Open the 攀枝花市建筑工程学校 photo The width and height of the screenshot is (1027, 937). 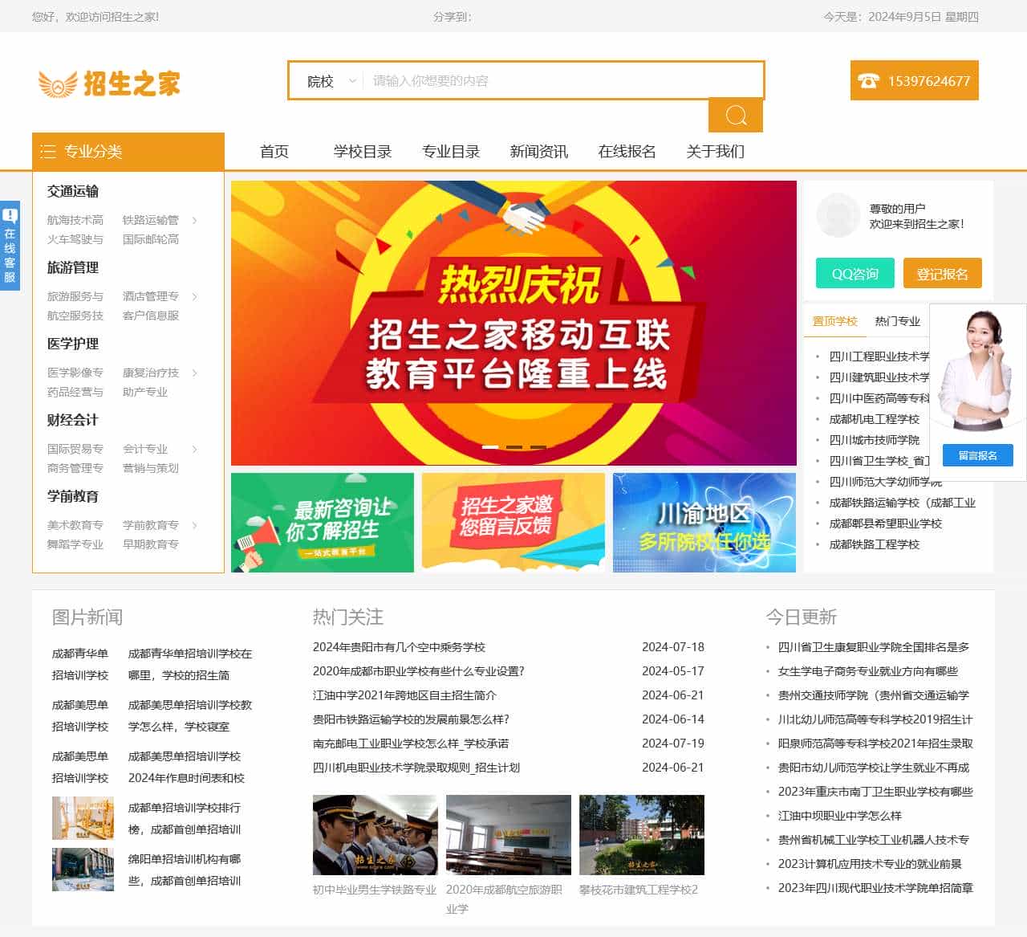[642, 835]
